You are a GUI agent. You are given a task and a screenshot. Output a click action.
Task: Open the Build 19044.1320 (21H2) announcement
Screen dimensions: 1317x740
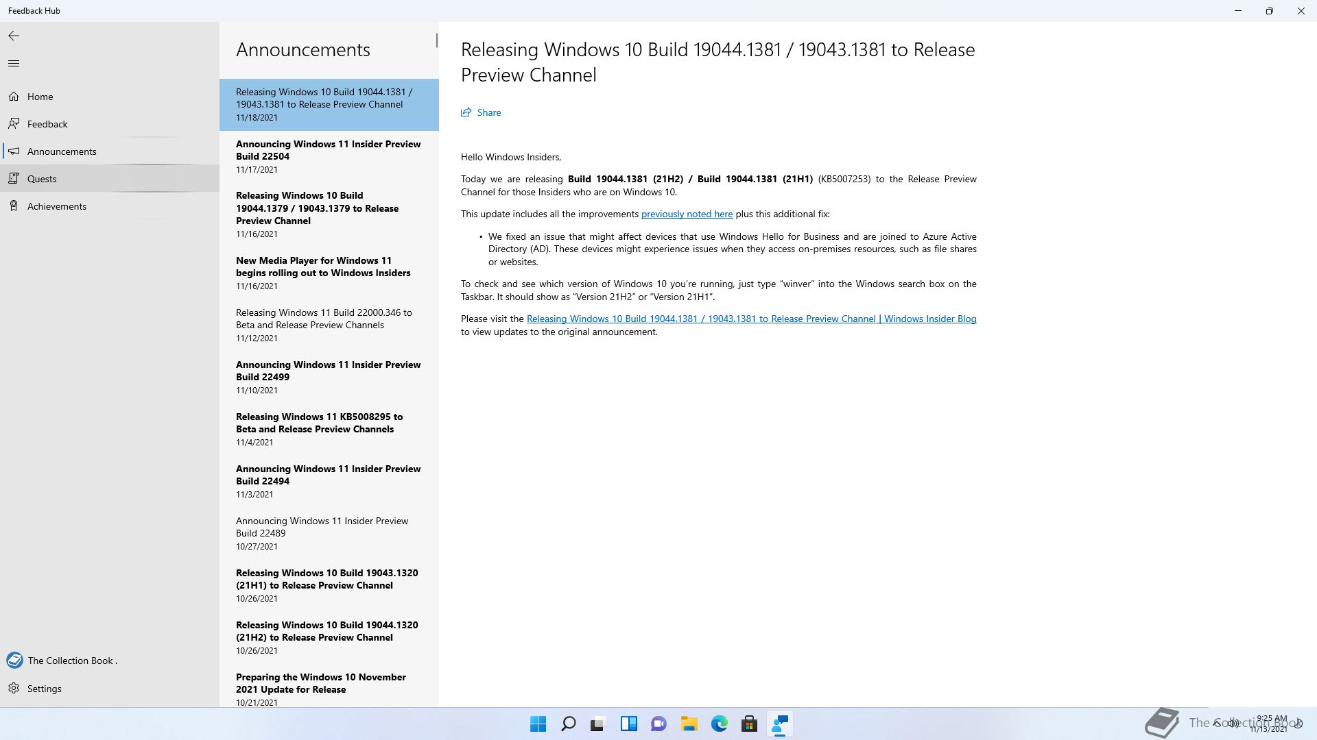click(329, 637)
